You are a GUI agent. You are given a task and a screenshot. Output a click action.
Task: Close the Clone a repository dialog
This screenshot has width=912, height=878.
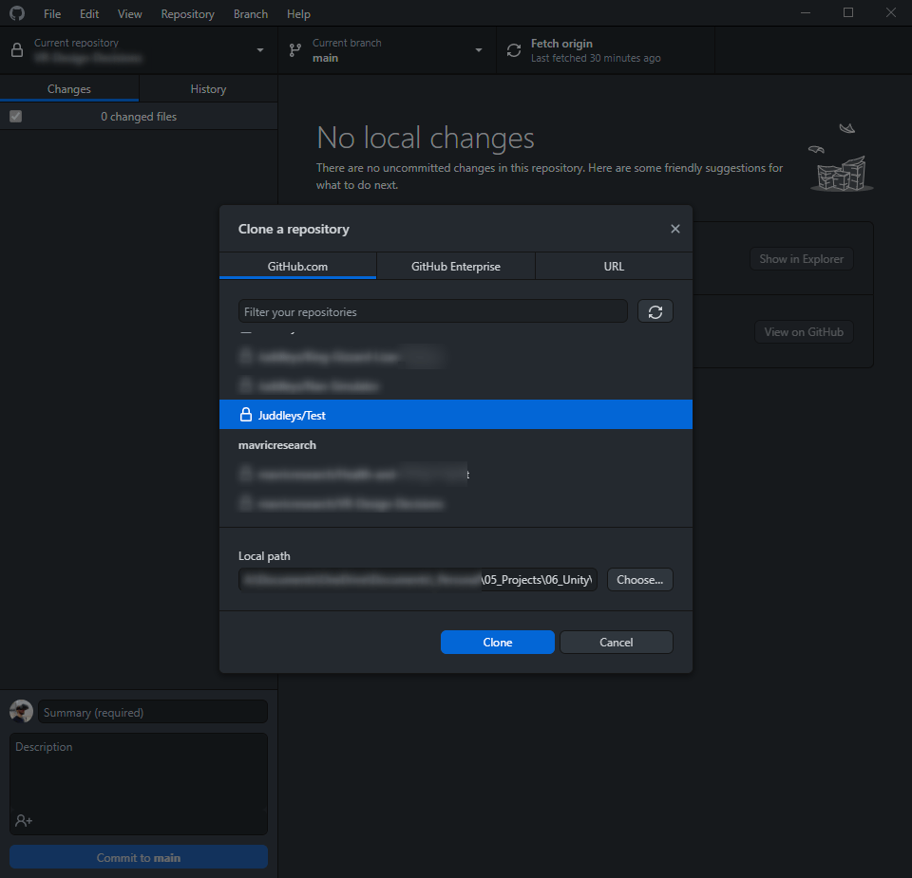675,229
